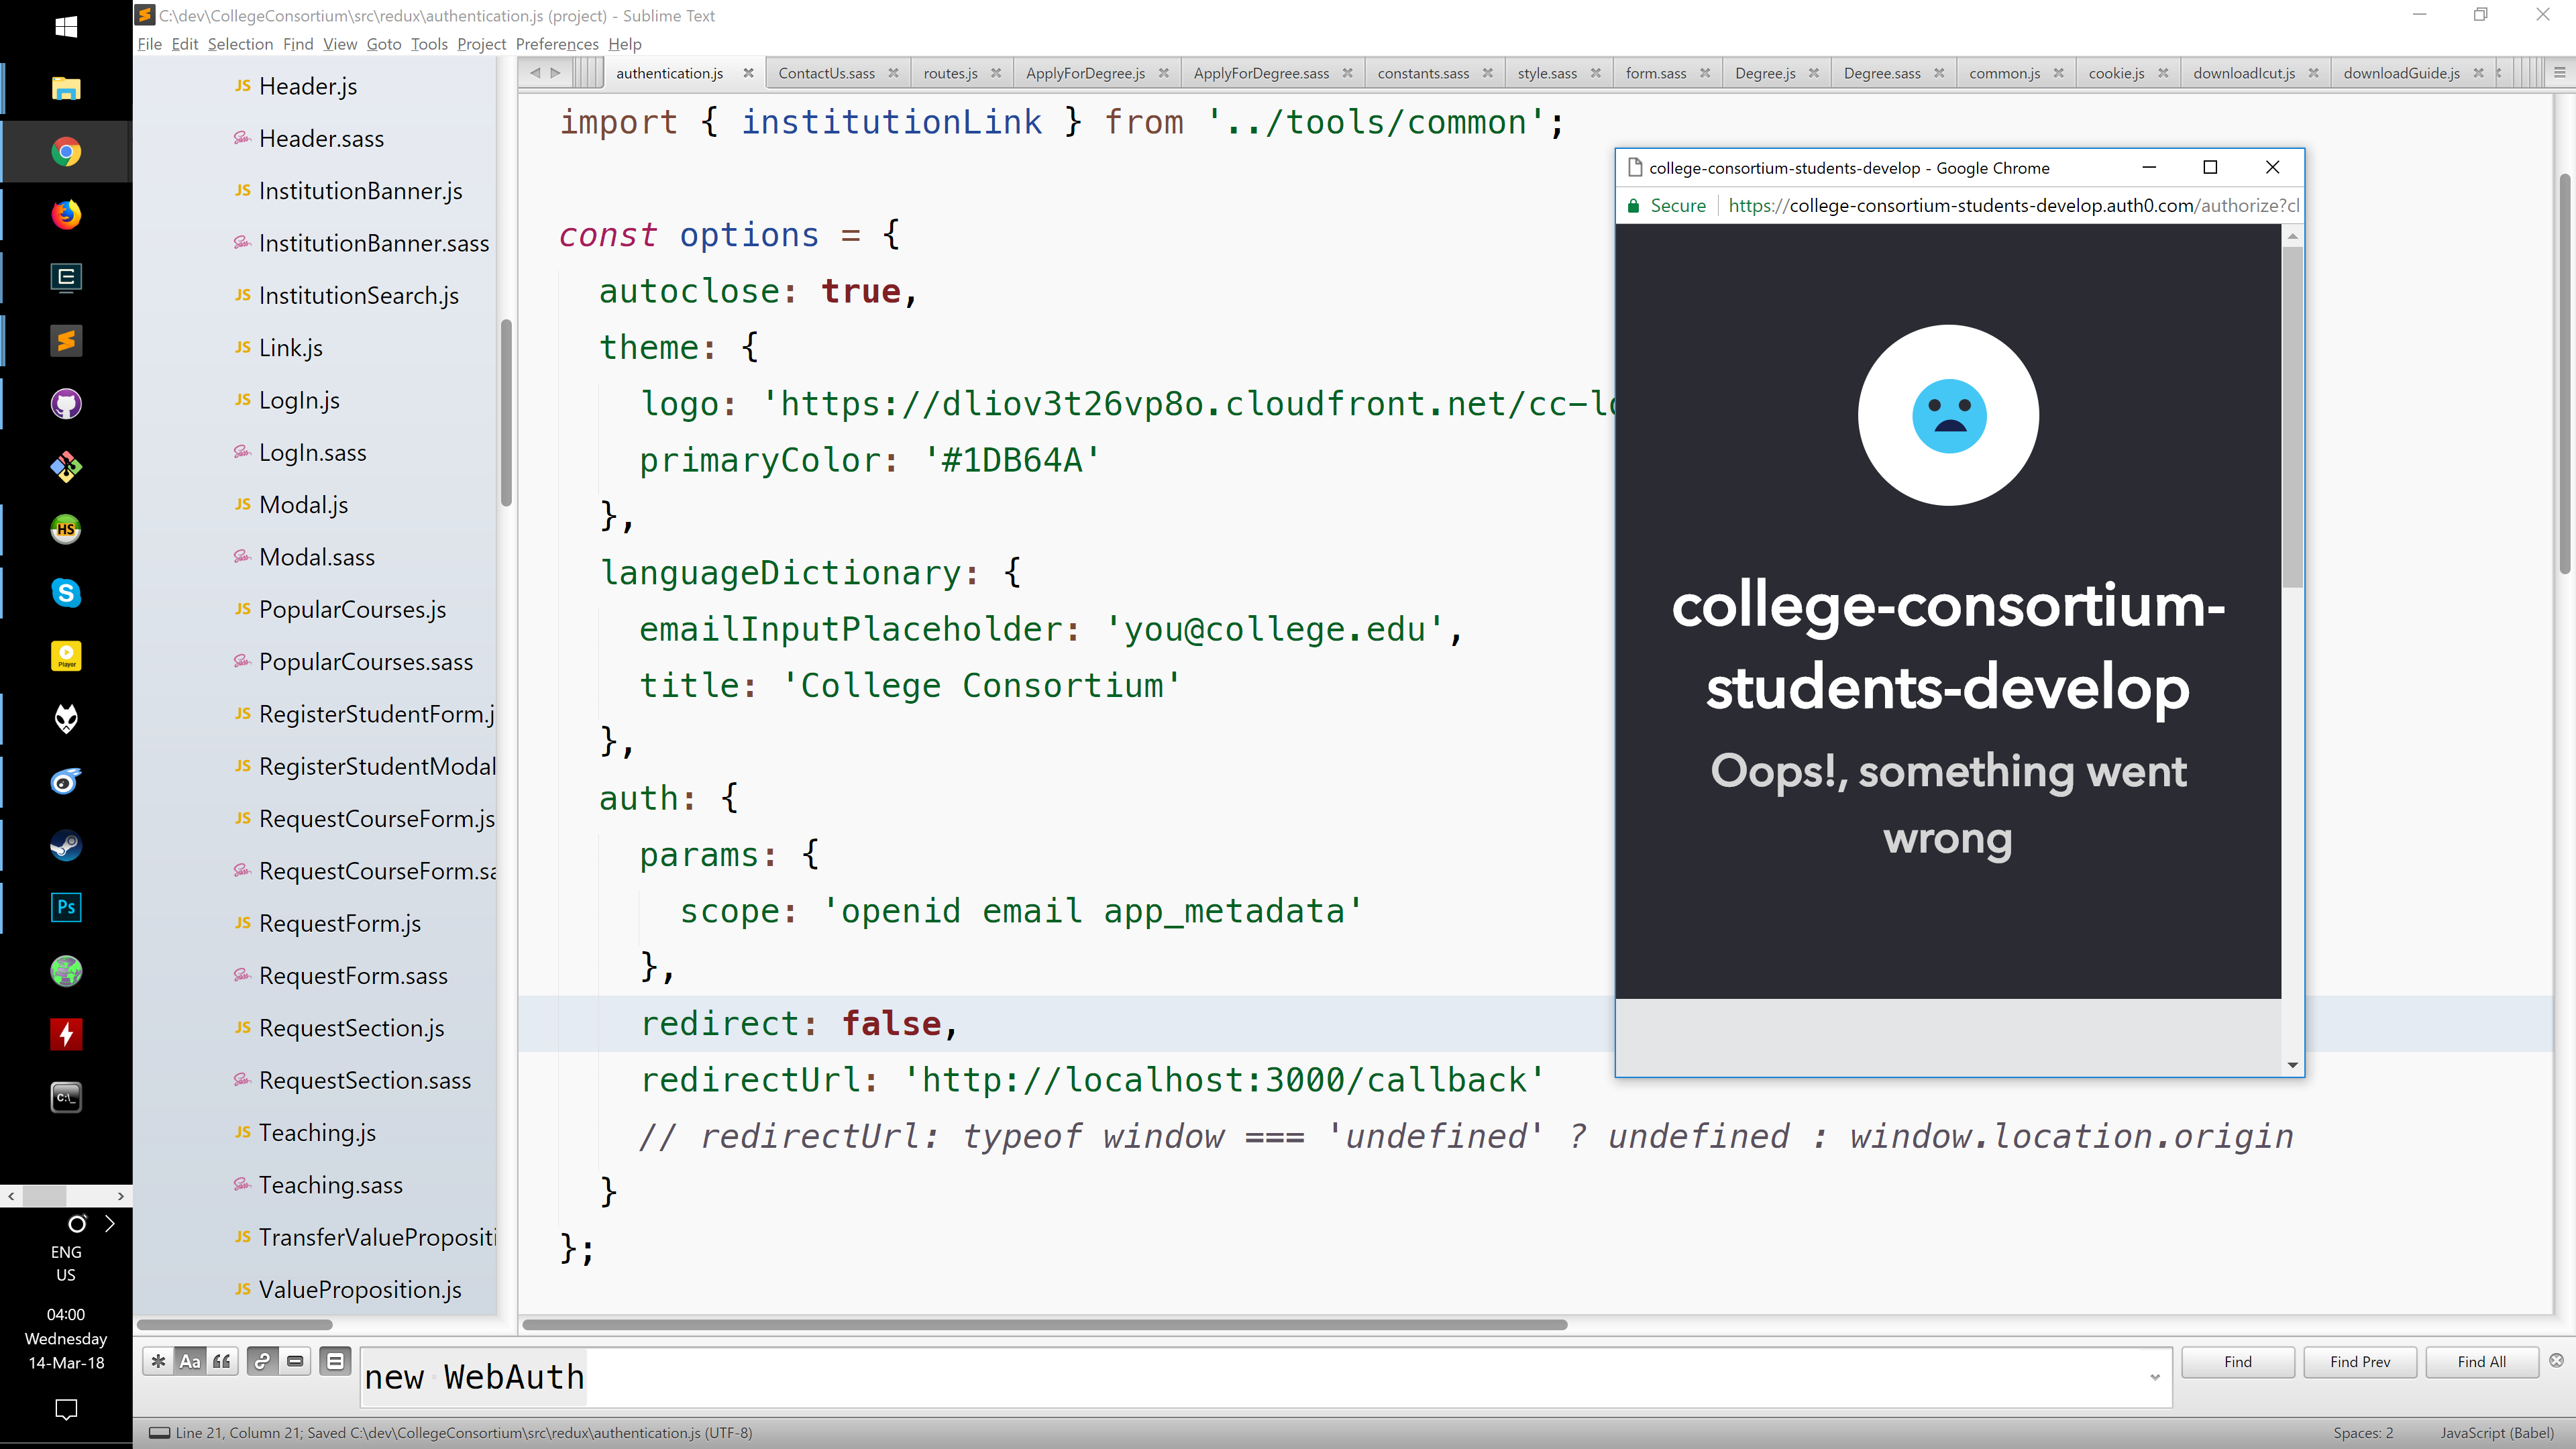Toggle highlight matches option
The width and height of the screenshot is (2576, 1449).
(x=335, y=1361)
